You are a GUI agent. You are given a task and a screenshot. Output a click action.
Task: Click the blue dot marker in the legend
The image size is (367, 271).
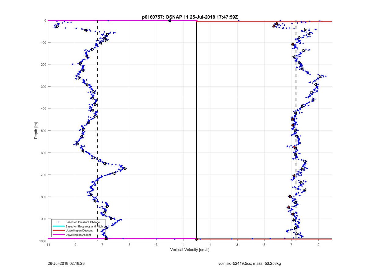(x=58, y=222)
